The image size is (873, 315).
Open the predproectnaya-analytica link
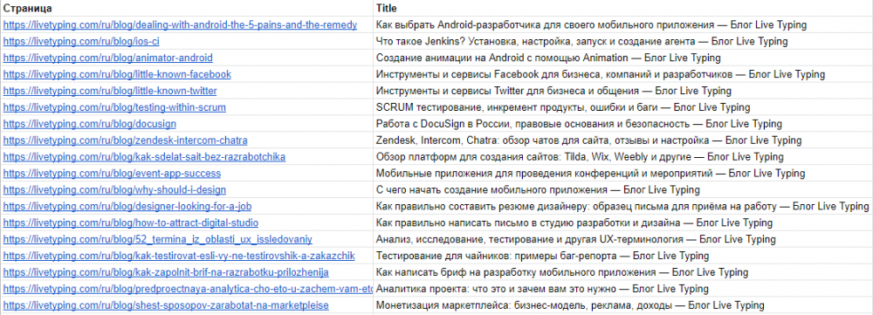(189, 289)
